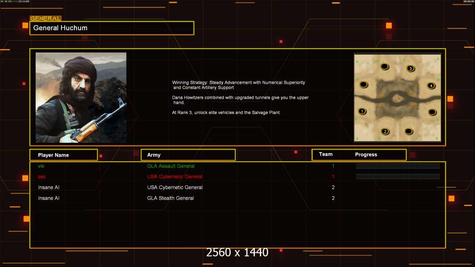Click the Progress column header

tap(366, 154)
